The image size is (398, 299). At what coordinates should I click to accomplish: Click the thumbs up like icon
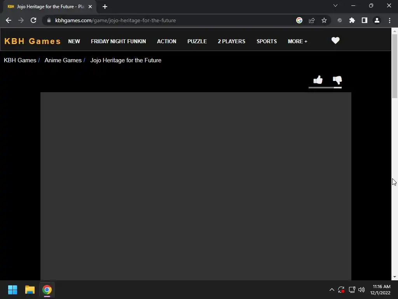(x=318, y=80)
